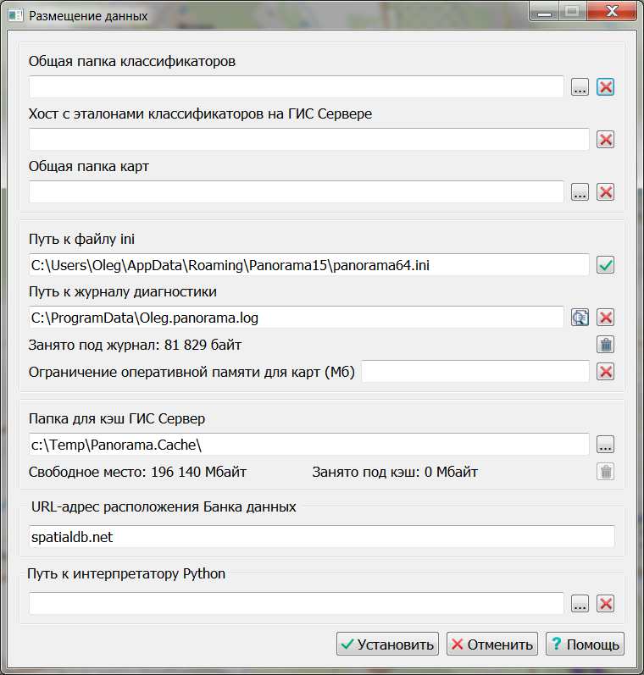Screen dimensions: 644x675
Task: Clear the diagnostics log path
Action: click(x=605, y=318)
